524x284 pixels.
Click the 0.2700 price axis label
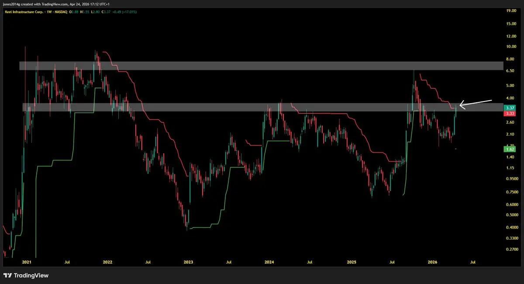tap(513, 250)
